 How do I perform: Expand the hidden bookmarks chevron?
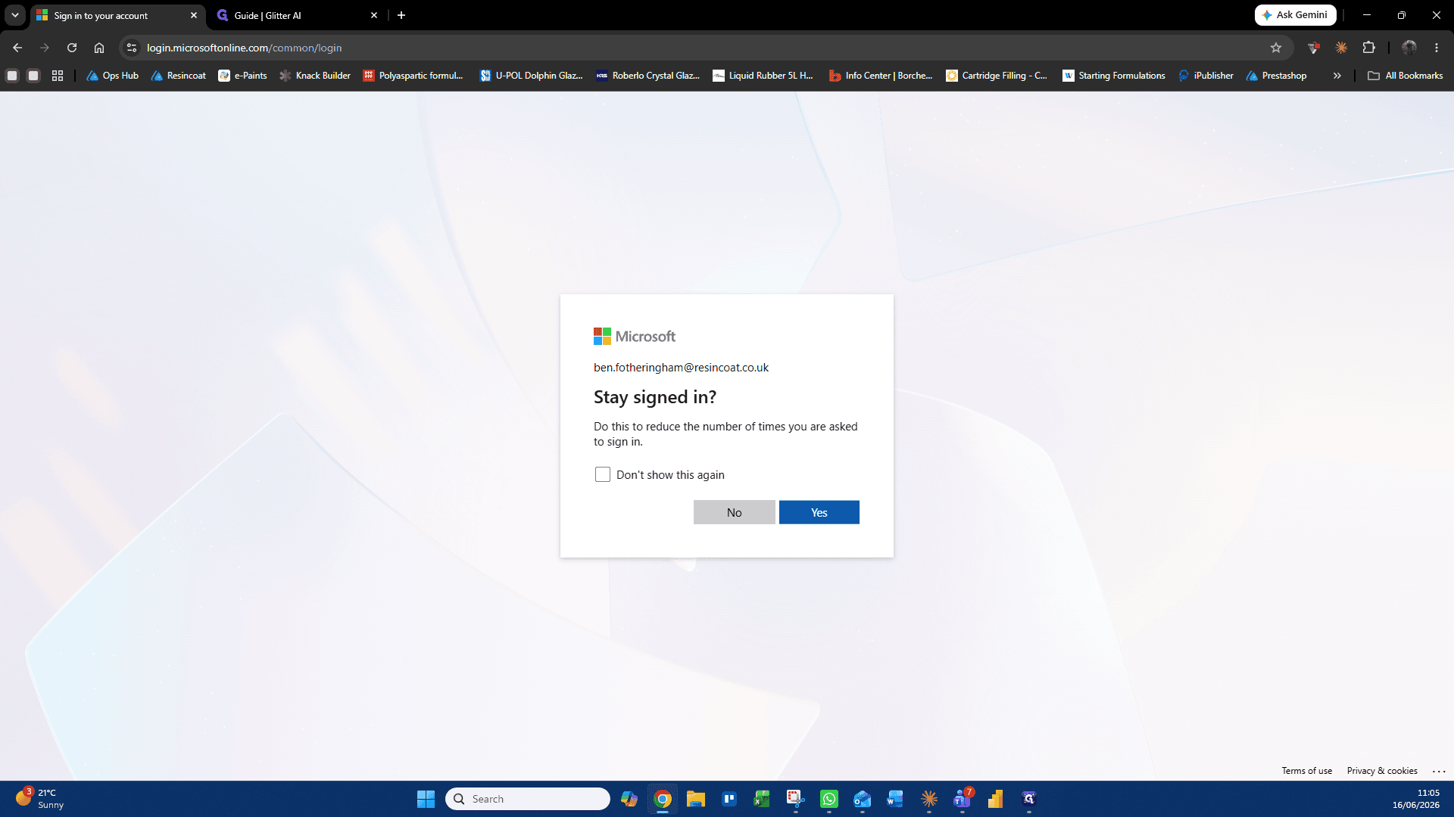click(x=1337, y=76)
